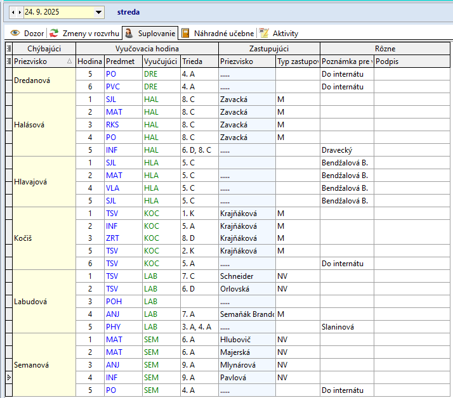
Task: Click the Aktivity notepad icon
Action: pos(264,33)
